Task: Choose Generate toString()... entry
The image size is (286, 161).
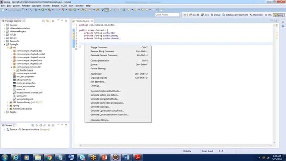Action: (118, 107)
